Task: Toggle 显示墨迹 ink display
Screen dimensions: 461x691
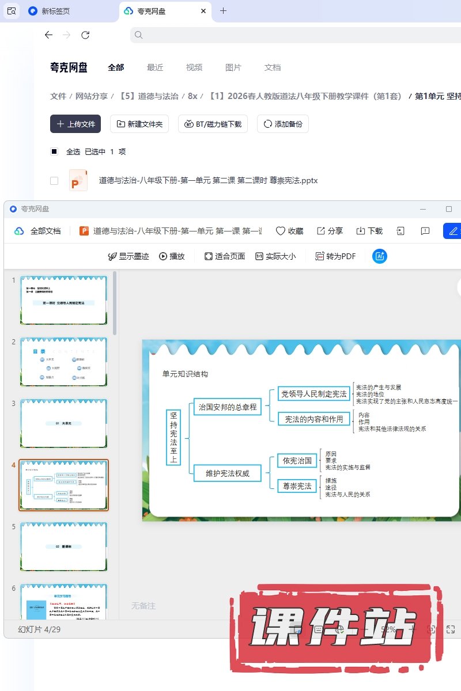Action: (x=129, y=256)
